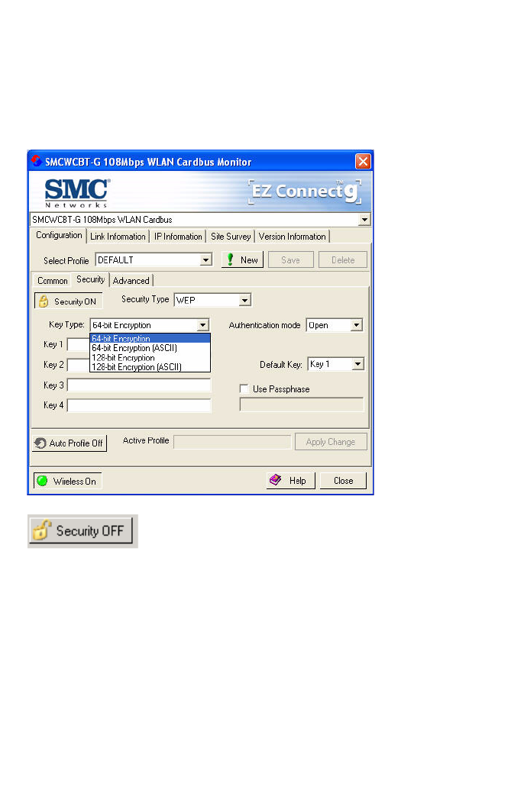511x796 pixels.
Task: Switch to the Link Information tab
Action: [x=118, y=237]
